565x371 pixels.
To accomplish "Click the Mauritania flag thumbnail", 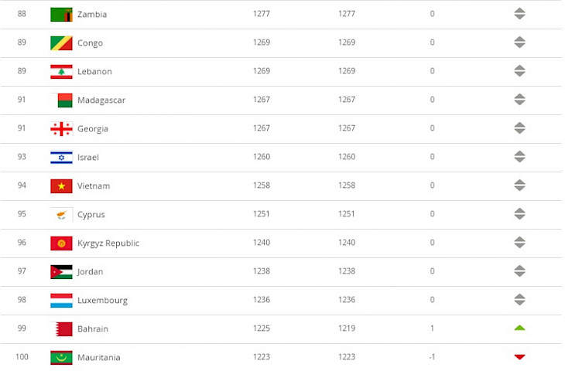I will 61,357.
